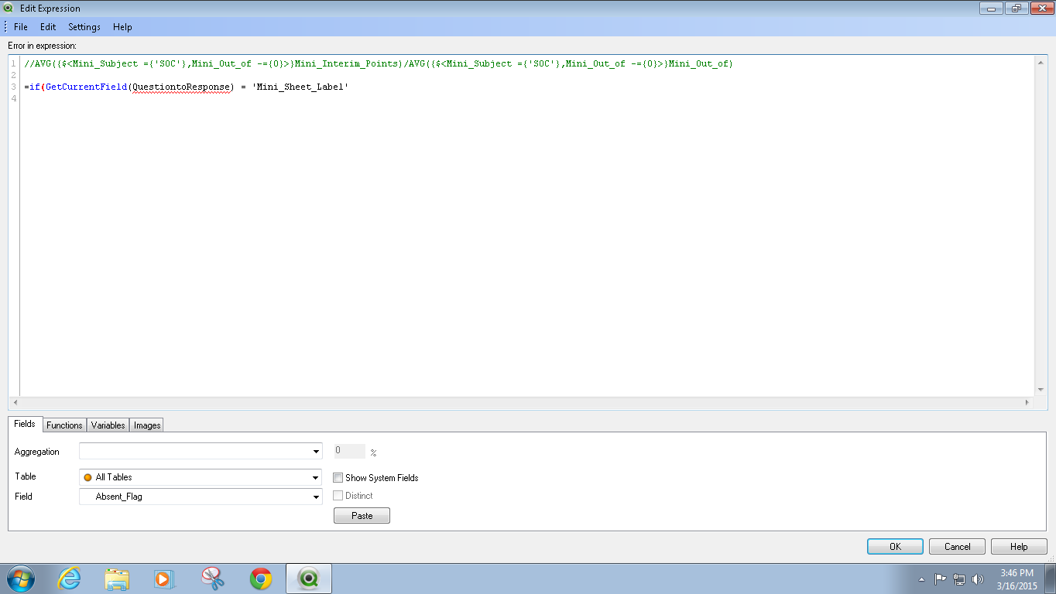Launch Google Chrome from the taskbar
This screenshot has width=1056, height=594.
point(261,579)
